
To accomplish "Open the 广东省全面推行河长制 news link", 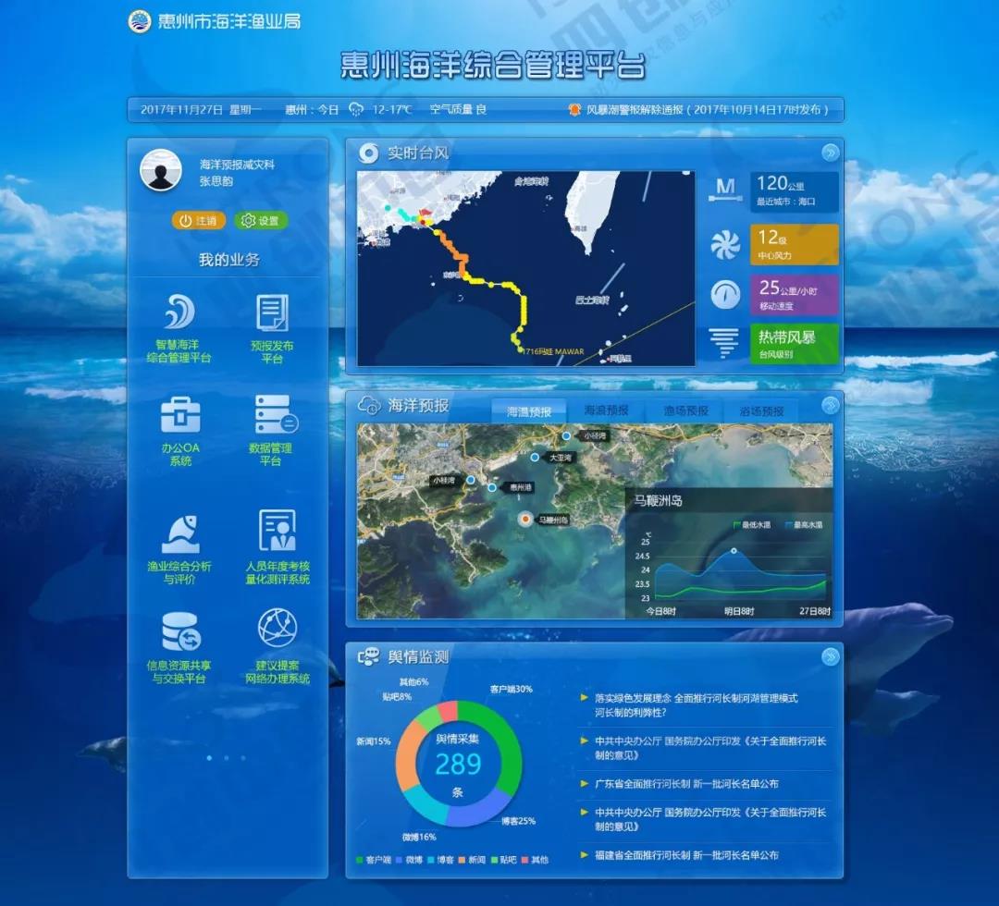I will [685, 784].
